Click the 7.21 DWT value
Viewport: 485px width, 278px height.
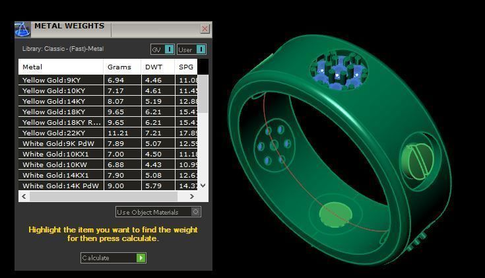(153, 133)
